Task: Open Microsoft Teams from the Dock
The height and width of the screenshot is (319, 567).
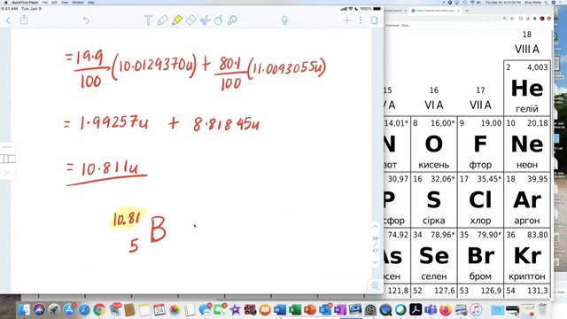Action: (x=431, y=309)
